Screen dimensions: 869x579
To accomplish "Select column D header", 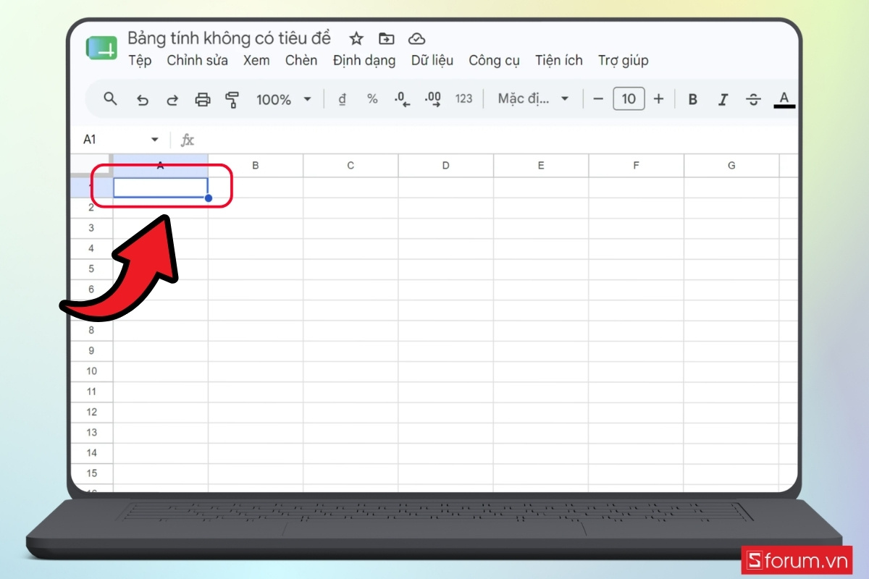I will pyautogui.click(x=445, y=166).
